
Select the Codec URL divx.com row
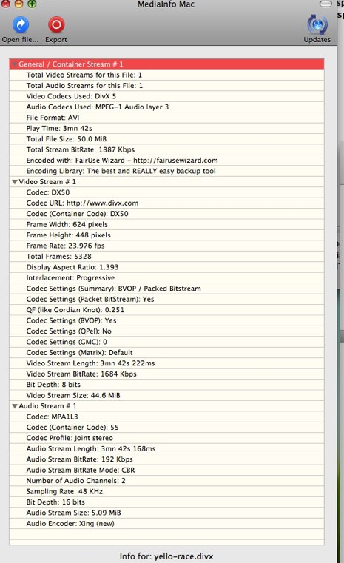pyautogui.click(x=166, y=203)
